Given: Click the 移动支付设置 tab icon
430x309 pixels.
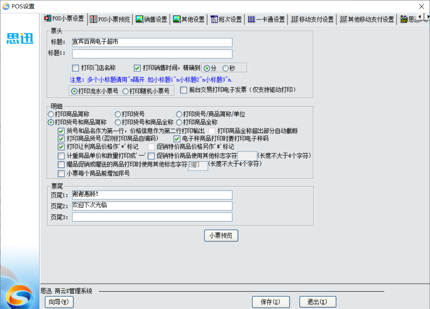Looking at the screenshot, I should point(294,19).
